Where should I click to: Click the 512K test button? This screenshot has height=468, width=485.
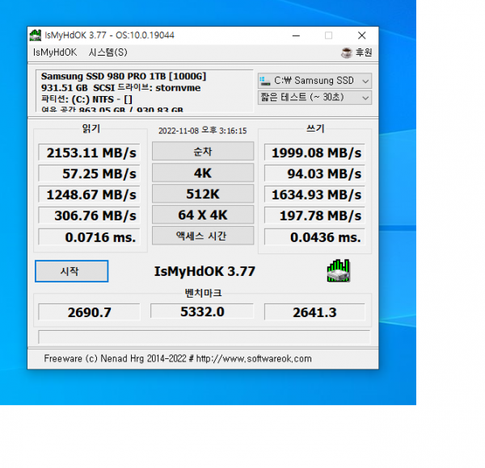click(x=203, y=194)
